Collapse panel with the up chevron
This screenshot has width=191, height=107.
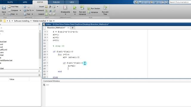[39, 71]
